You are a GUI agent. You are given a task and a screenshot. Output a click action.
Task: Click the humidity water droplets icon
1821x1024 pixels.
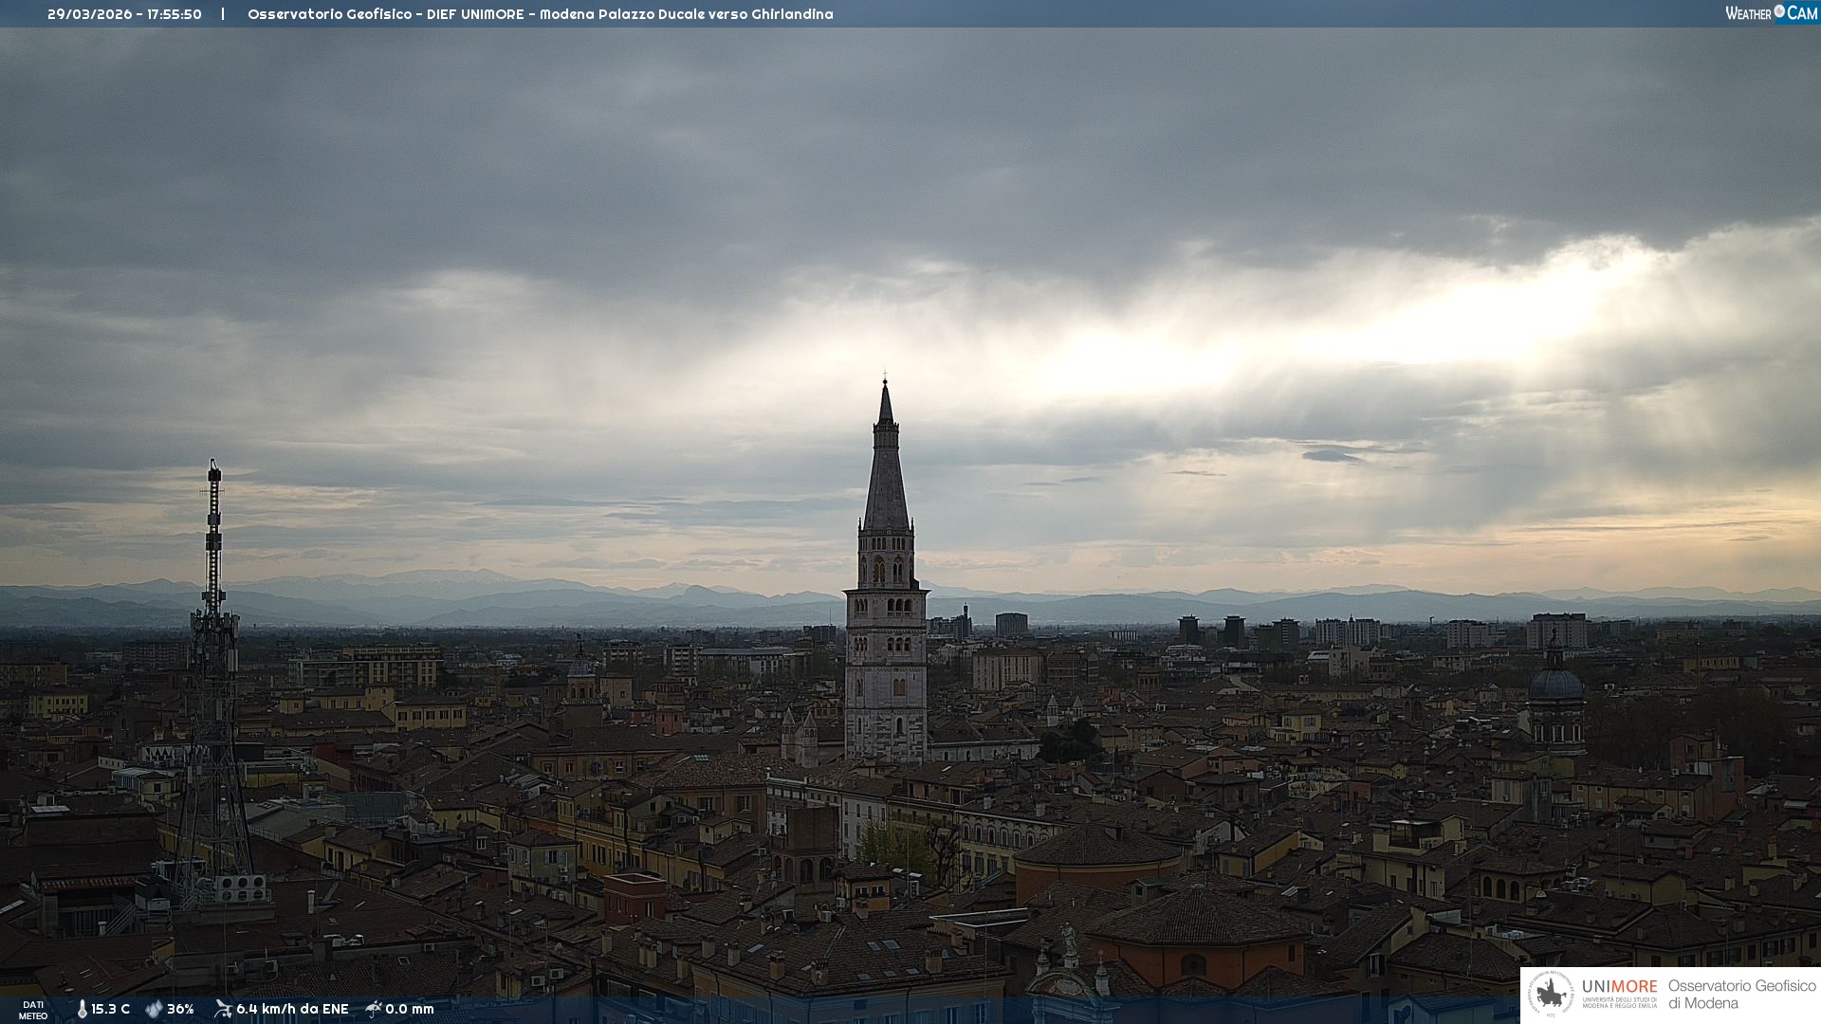click(154, 1010)
